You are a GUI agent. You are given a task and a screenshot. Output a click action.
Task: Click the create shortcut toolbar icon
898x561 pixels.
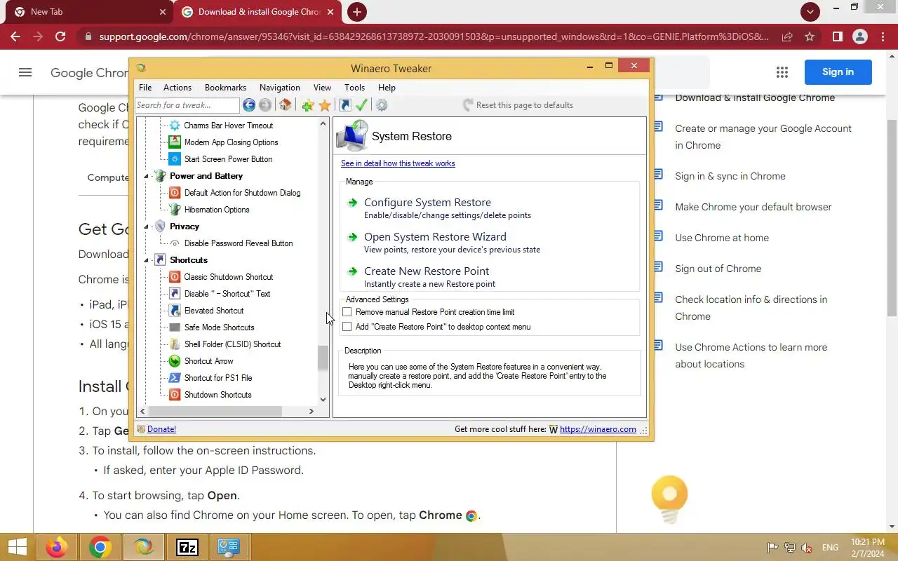344,105
